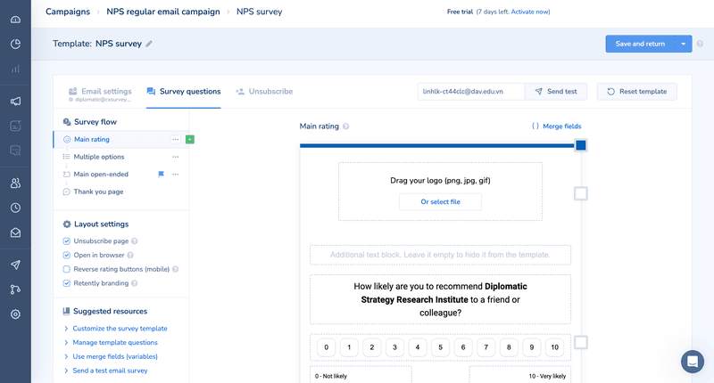Open the Save and return dropdown arrow
Image resolution: width=714 pixels, height=383 pixels.
click(x=683, y=44)
